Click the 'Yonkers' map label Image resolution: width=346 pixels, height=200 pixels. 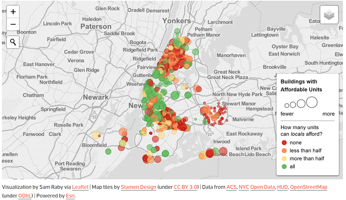[176, 21]
